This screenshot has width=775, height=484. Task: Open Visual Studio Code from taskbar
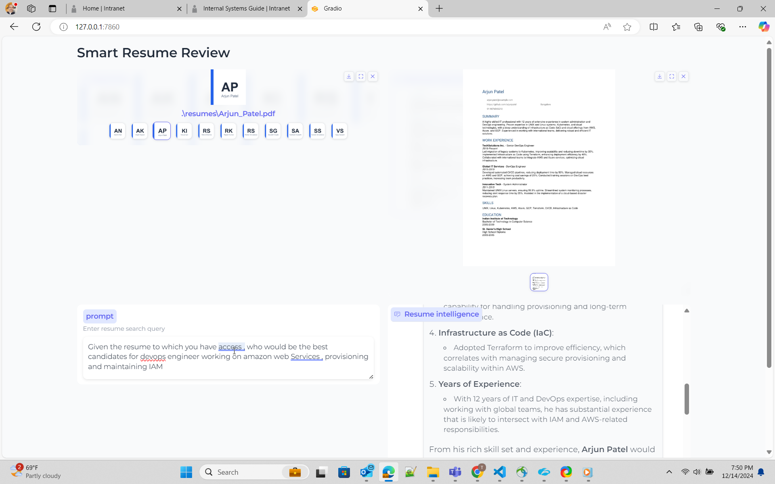click(499, 472)
